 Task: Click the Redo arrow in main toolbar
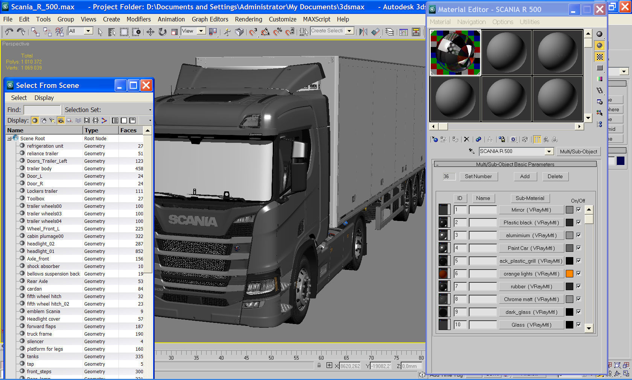pyautogui.click(x=21, y=32)
